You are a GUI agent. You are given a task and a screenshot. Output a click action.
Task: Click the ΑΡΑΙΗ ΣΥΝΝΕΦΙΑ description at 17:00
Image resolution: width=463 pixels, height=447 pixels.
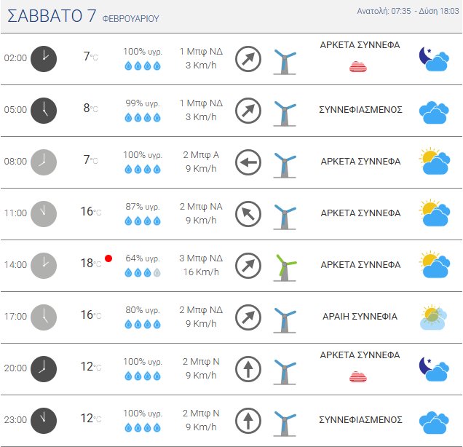click(x=360, y=317)
